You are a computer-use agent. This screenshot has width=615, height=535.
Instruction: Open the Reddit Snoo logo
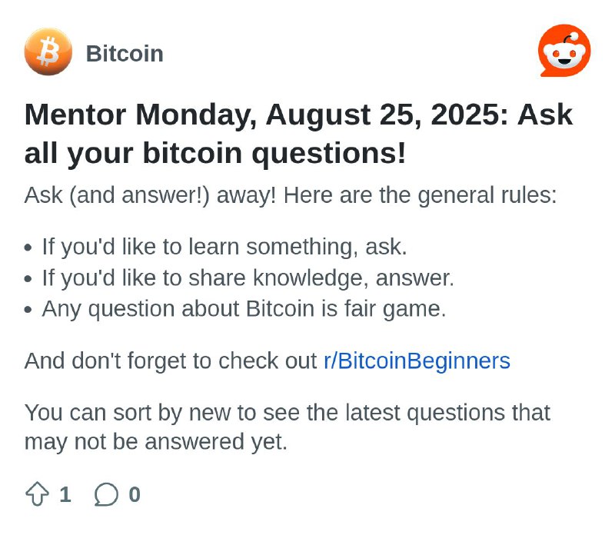click(x=564, y=51)
